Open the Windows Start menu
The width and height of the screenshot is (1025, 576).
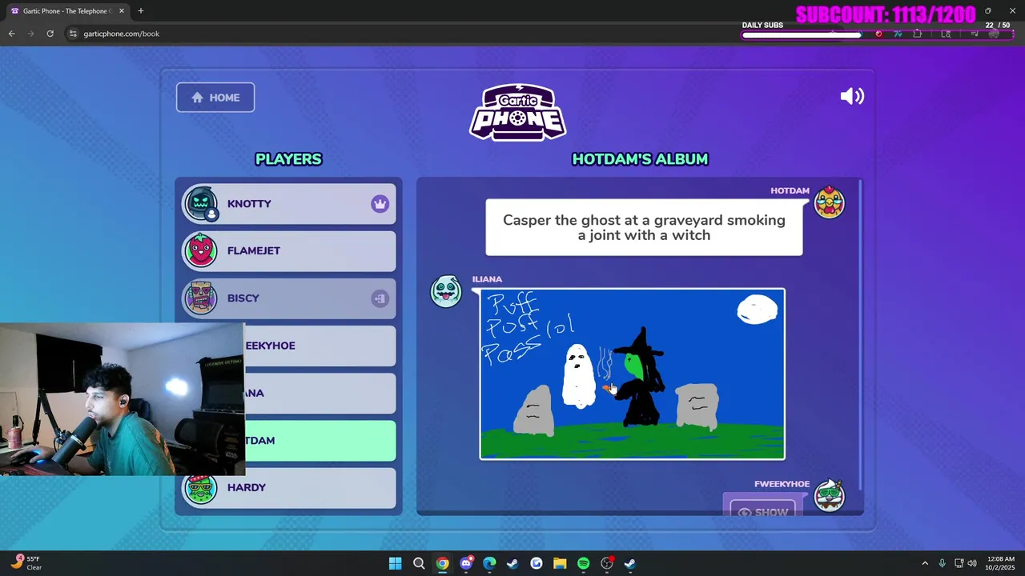395,563
